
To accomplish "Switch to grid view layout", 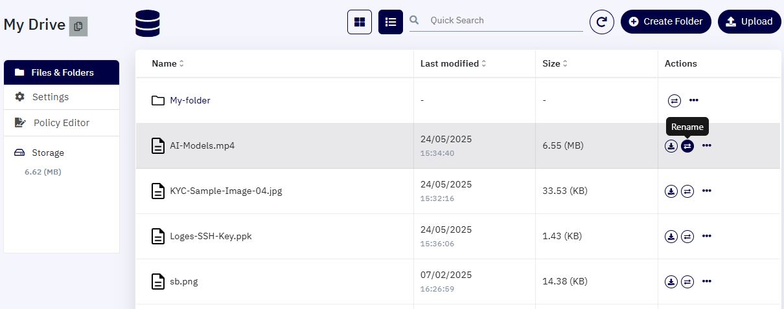I will coord(360,22).
